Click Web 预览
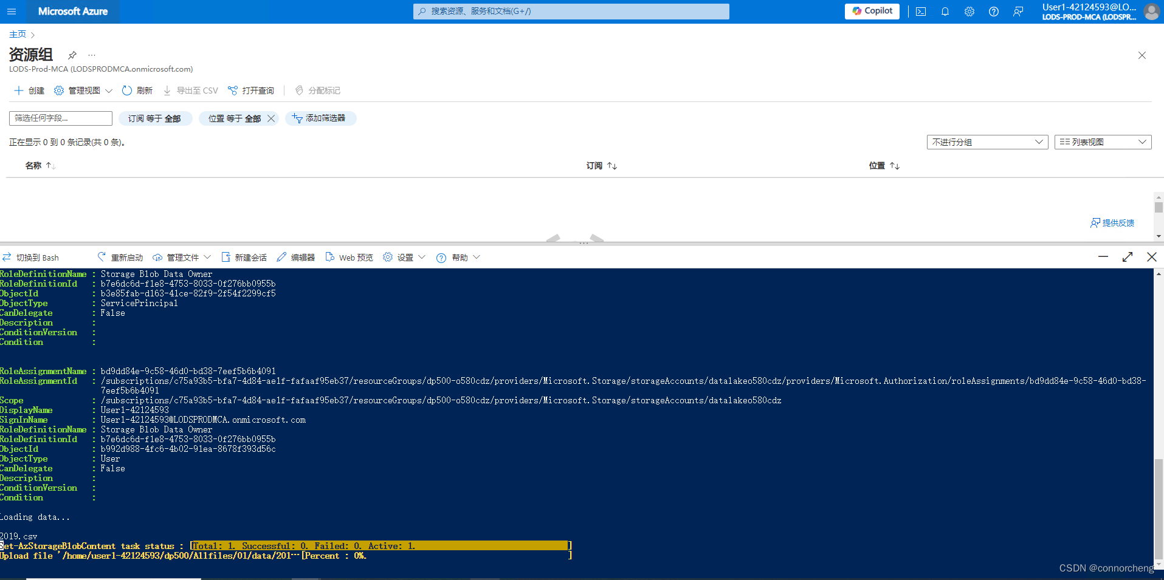The height and width of the screenshot is (580, 1164). coord(350,258)
